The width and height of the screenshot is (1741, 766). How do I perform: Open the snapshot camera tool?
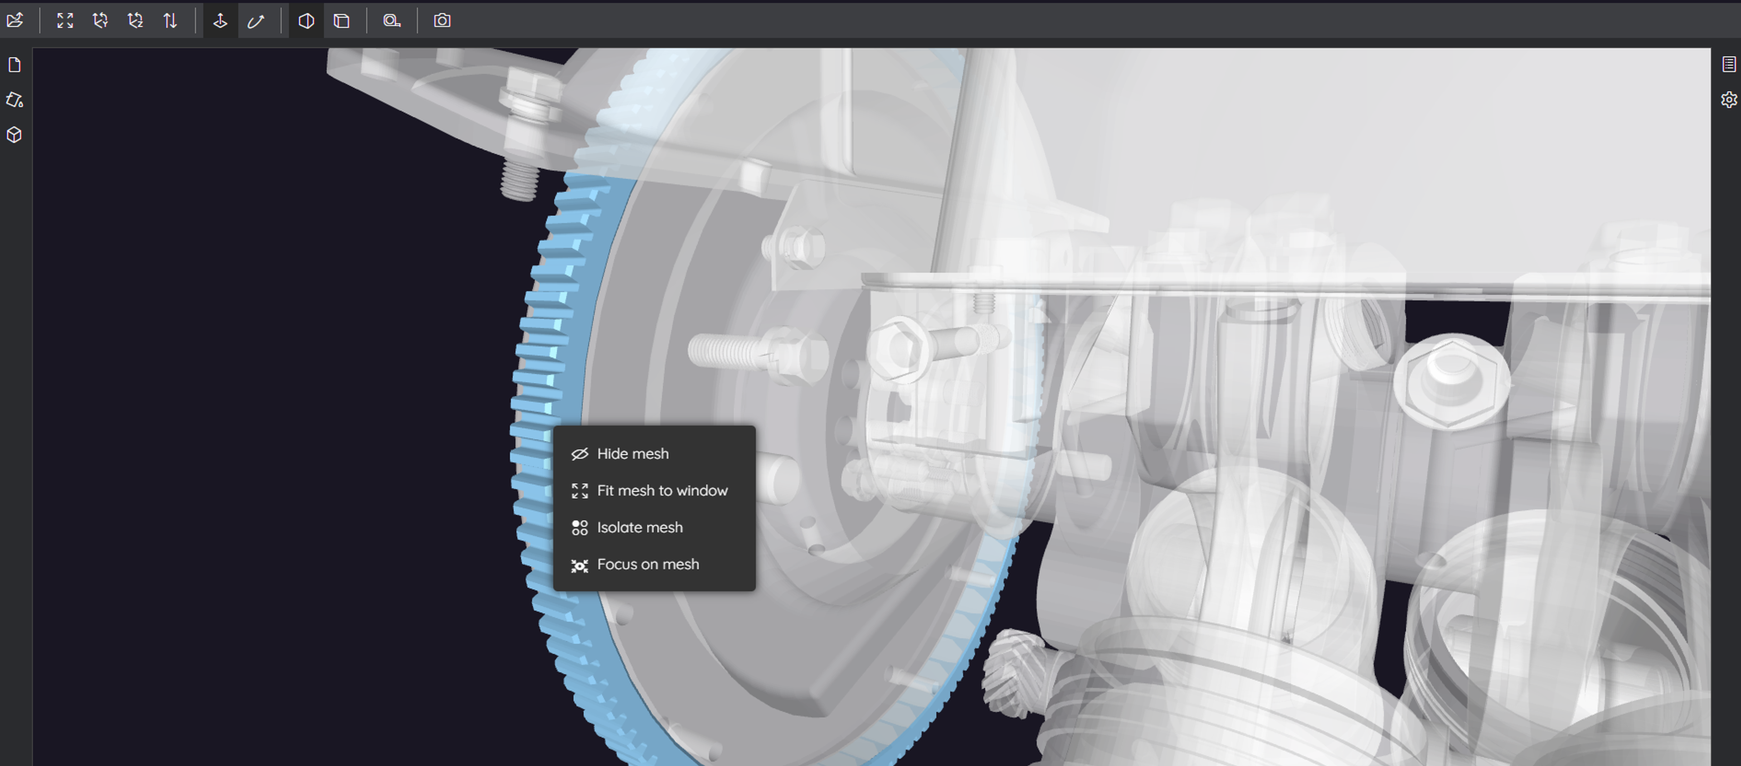[442, 20]
